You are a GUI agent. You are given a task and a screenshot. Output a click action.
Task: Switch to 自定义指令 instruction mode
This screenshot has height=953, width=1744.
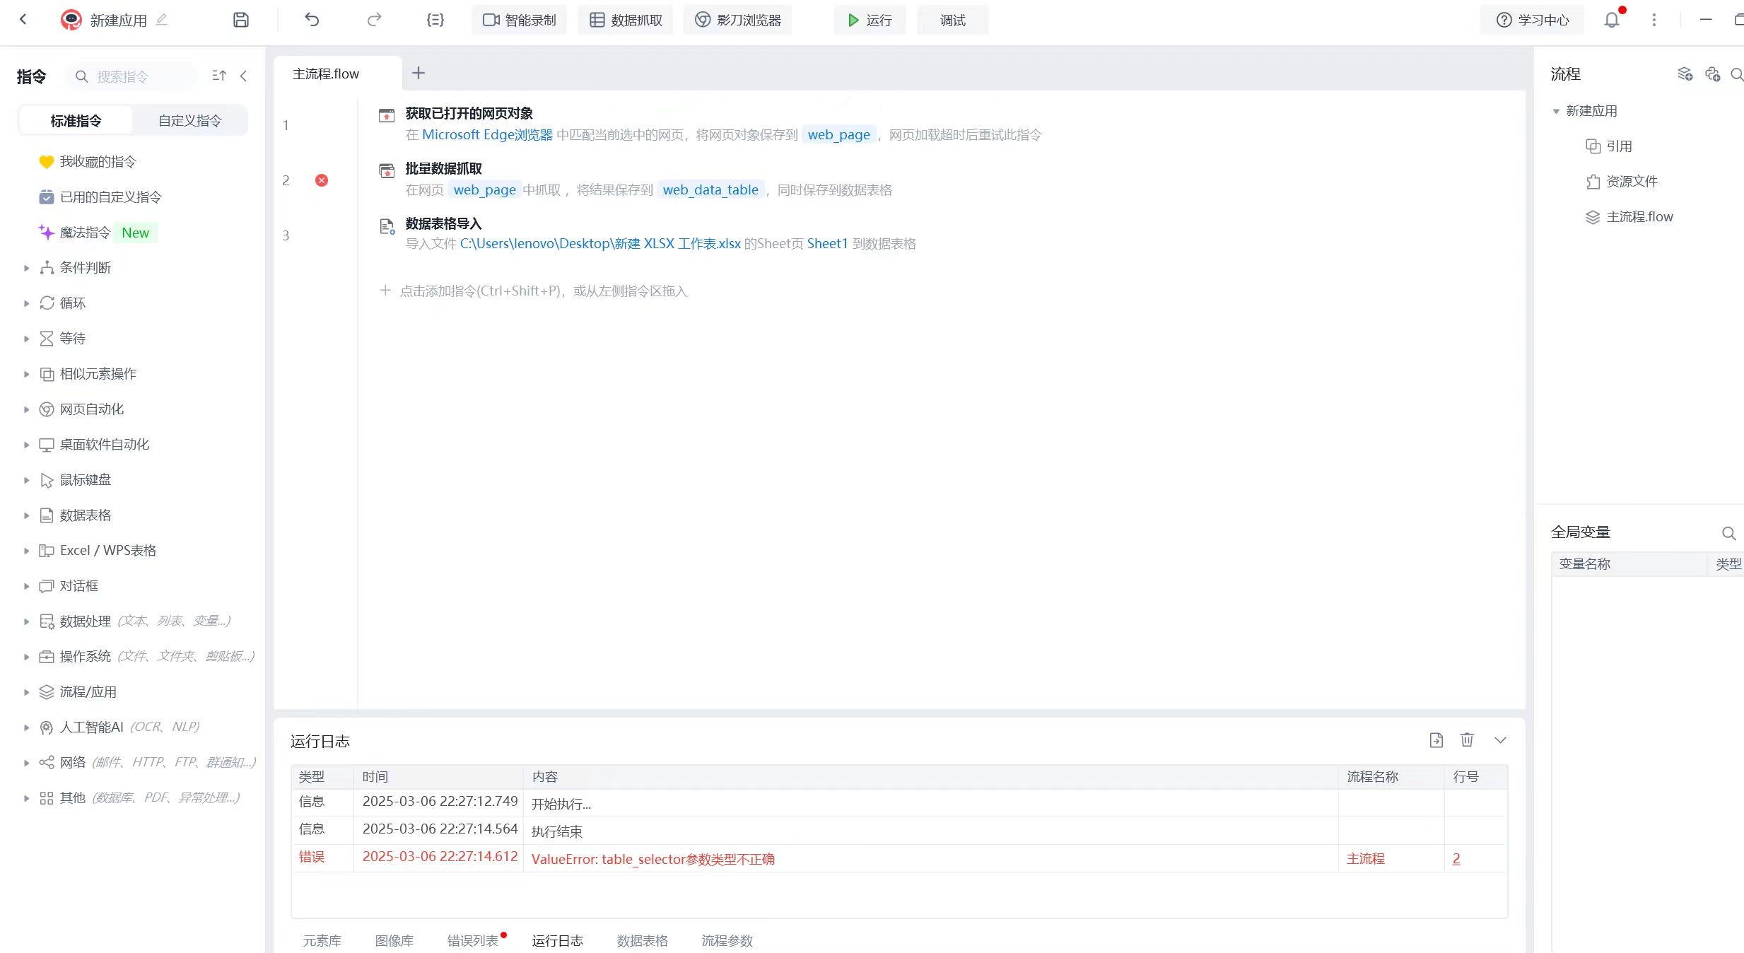coord(189,121)
